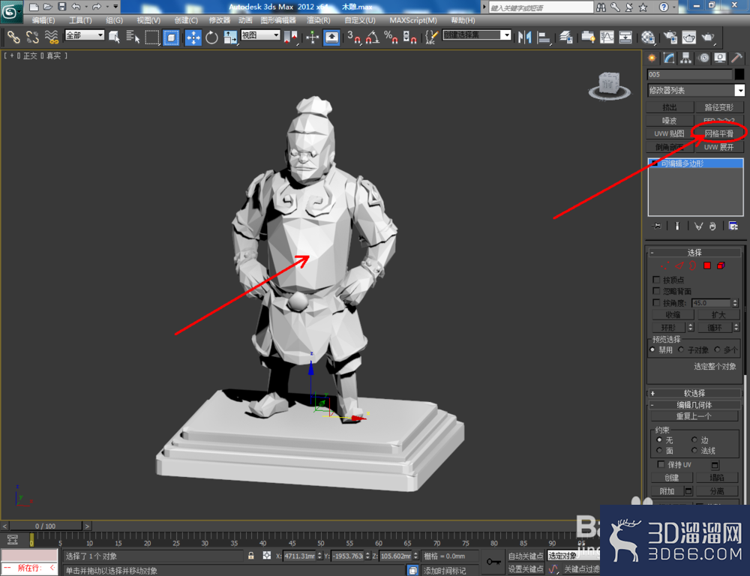Open Quick Access toolbar dropdown arrow
Screen dimensions: 750x576
[115, 7]
